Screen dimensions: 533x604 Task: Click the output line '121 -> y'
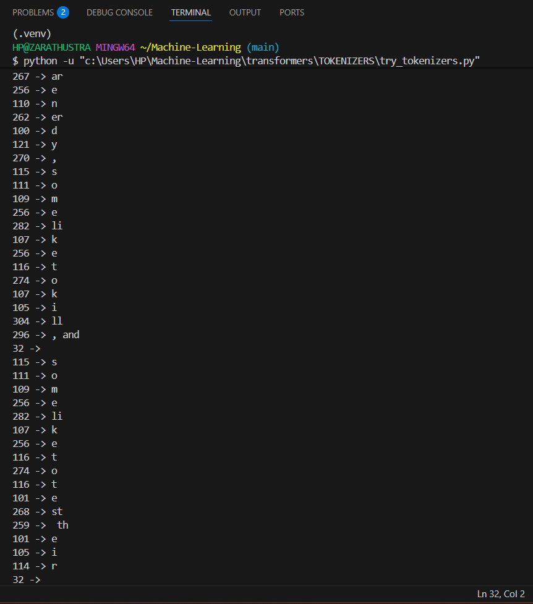point(35,145)
